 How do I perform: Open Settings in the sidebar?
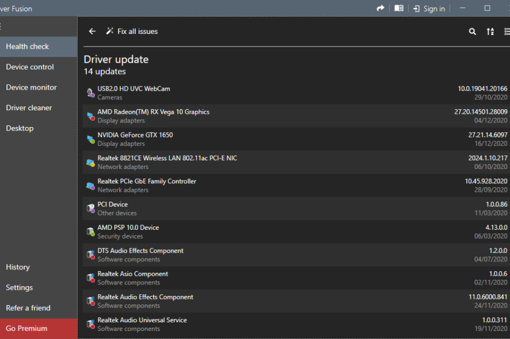(39, 288)
